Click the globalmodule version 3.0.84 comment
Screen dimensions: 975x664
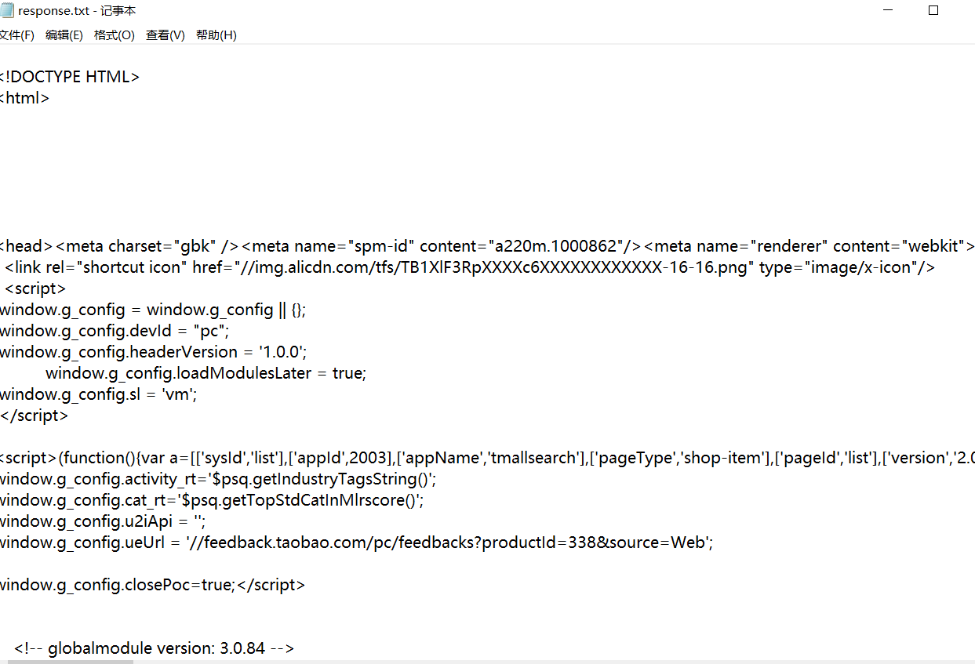click(154, 648)
